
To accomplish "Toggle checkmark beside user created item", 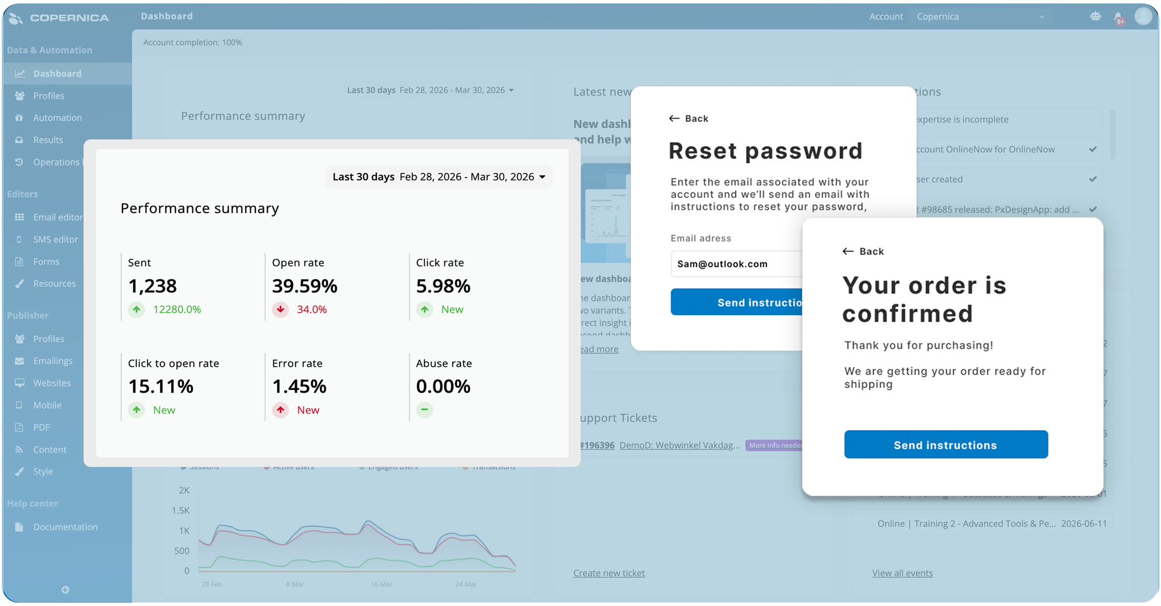I will (x=1093, y=179).
